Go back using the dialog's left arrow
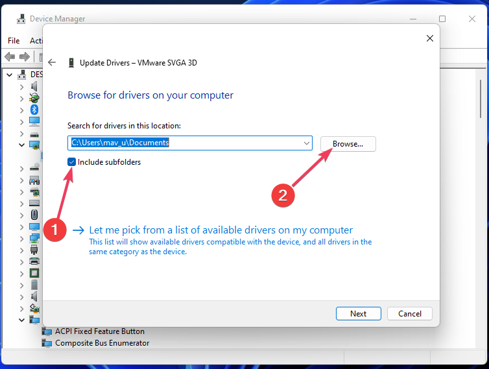The image size is (489, 369). [x=52, y=62]
